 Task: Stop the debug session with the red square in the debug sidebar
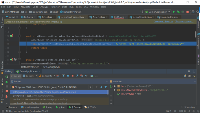click(7, 91)
